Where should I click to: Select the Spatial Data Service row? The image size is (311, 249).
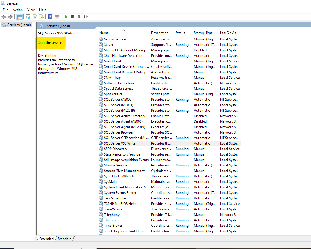(170, 88)
